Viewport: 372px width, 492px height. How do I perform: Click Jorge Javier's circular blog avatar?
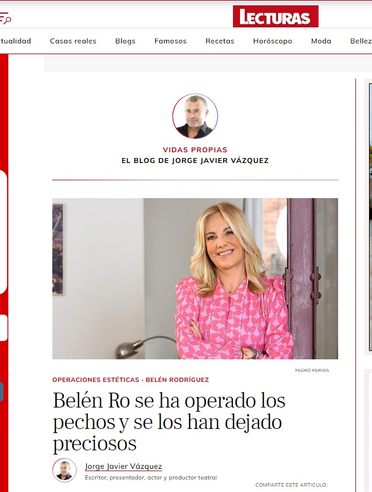tap(195, 116)
